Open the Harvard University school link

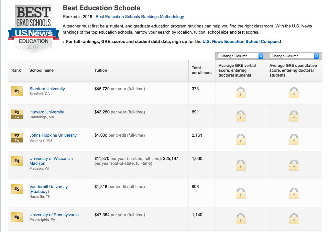click(x=47, y=112)
